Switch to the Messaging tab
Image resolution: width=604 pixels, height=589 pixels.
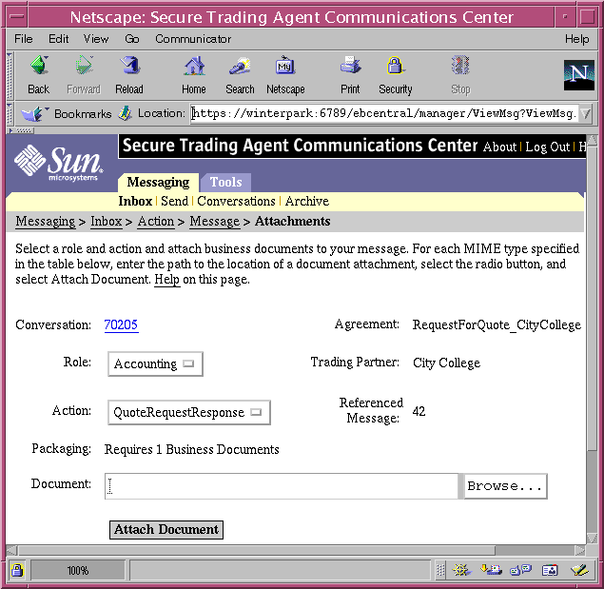(x=158, y=183)
